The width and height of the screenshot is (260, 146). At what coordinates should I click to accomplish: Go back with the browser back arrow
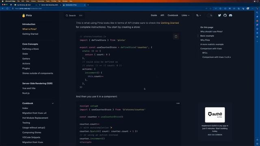click(3, 9)
